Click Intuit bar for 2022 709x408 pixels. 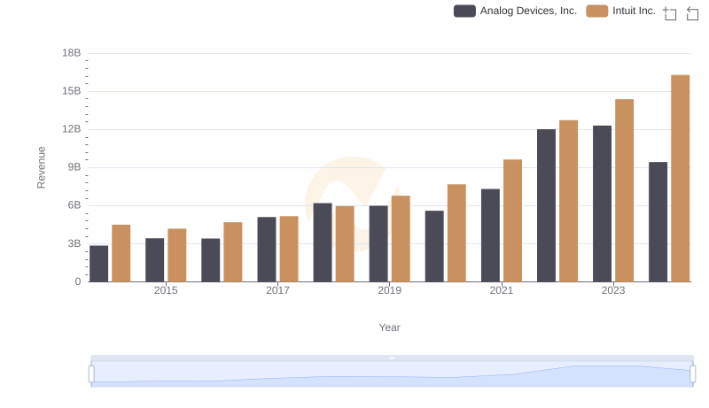pos(568,201)
